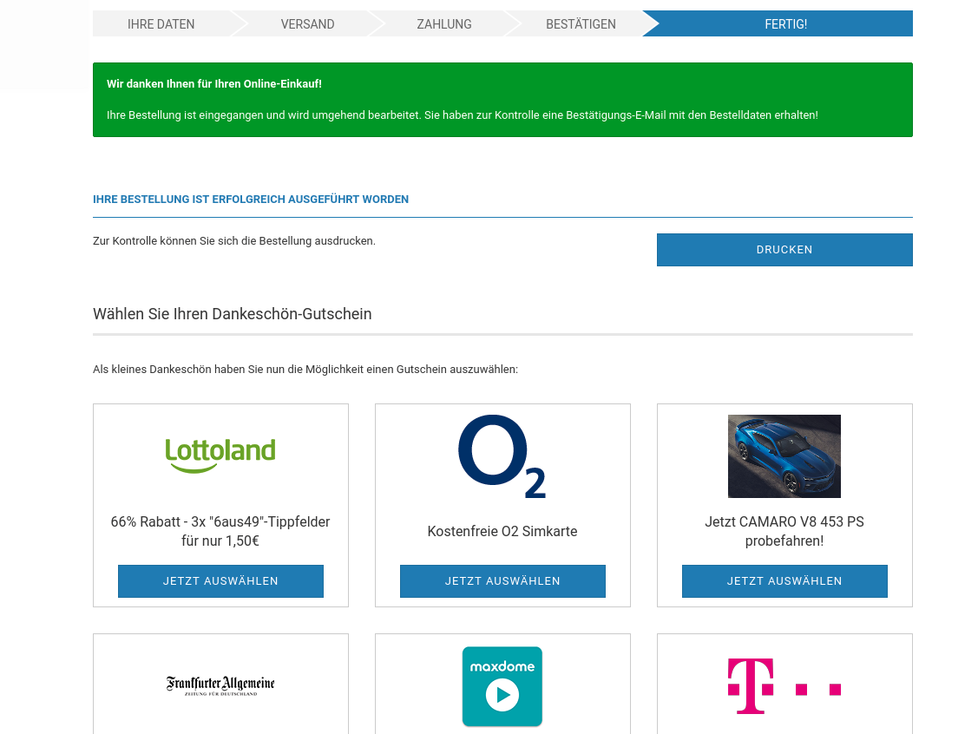Go to the Zahlung step
The height and width of the screenshot is (734, 978).
[x=444, y=24]
